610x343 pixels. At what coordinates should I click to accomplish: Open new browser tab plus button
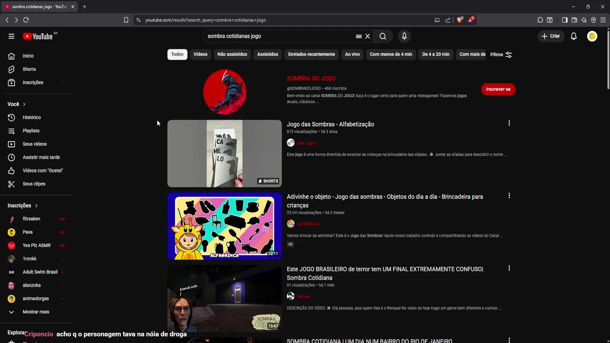(x=84, y=7)
